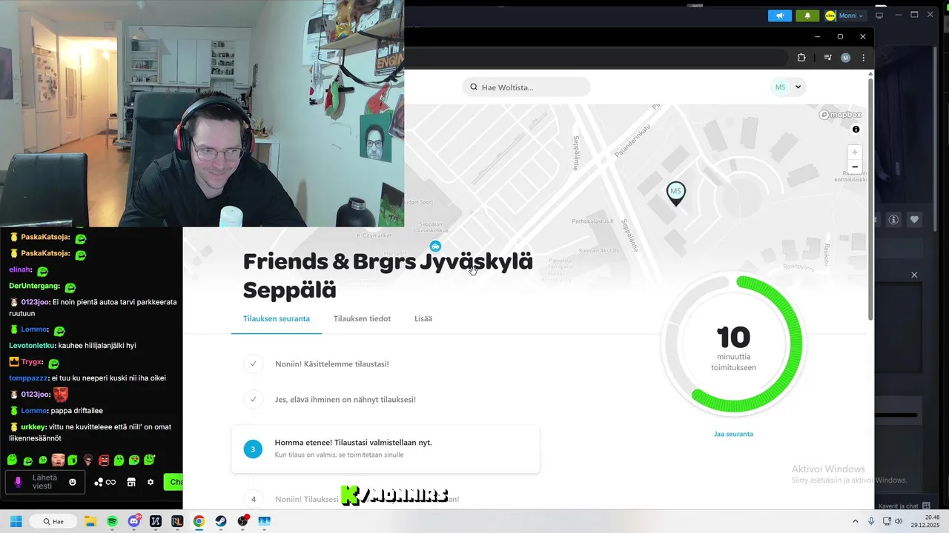949x533 pixels.
Task: Close the Steam panel with X
Action: click(x=914, y=275)
